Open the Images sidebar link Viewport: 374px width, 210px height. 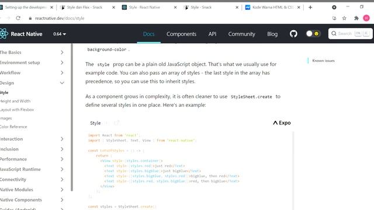pyautogui.click(x=6, y=118)
